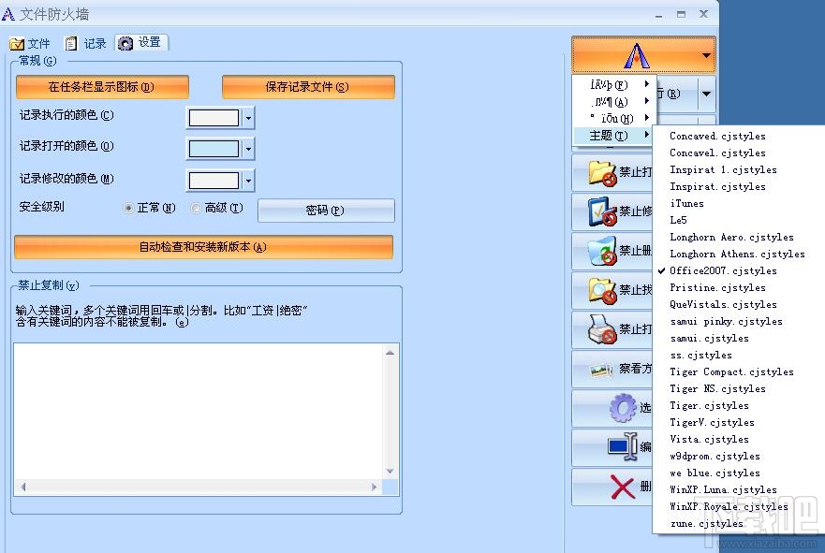Choose Tiger Compact.cjstyles theme
The width and height of the screenshot is (825, 553).
[x=738, y=372]
